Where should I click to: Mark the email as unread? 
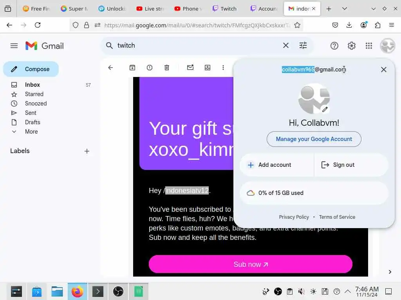point(190,67)
